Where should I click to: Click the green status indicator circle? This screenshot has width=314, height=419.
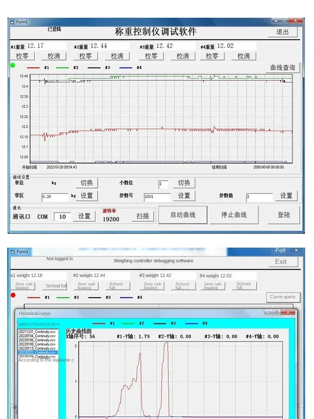coord(13,65)
